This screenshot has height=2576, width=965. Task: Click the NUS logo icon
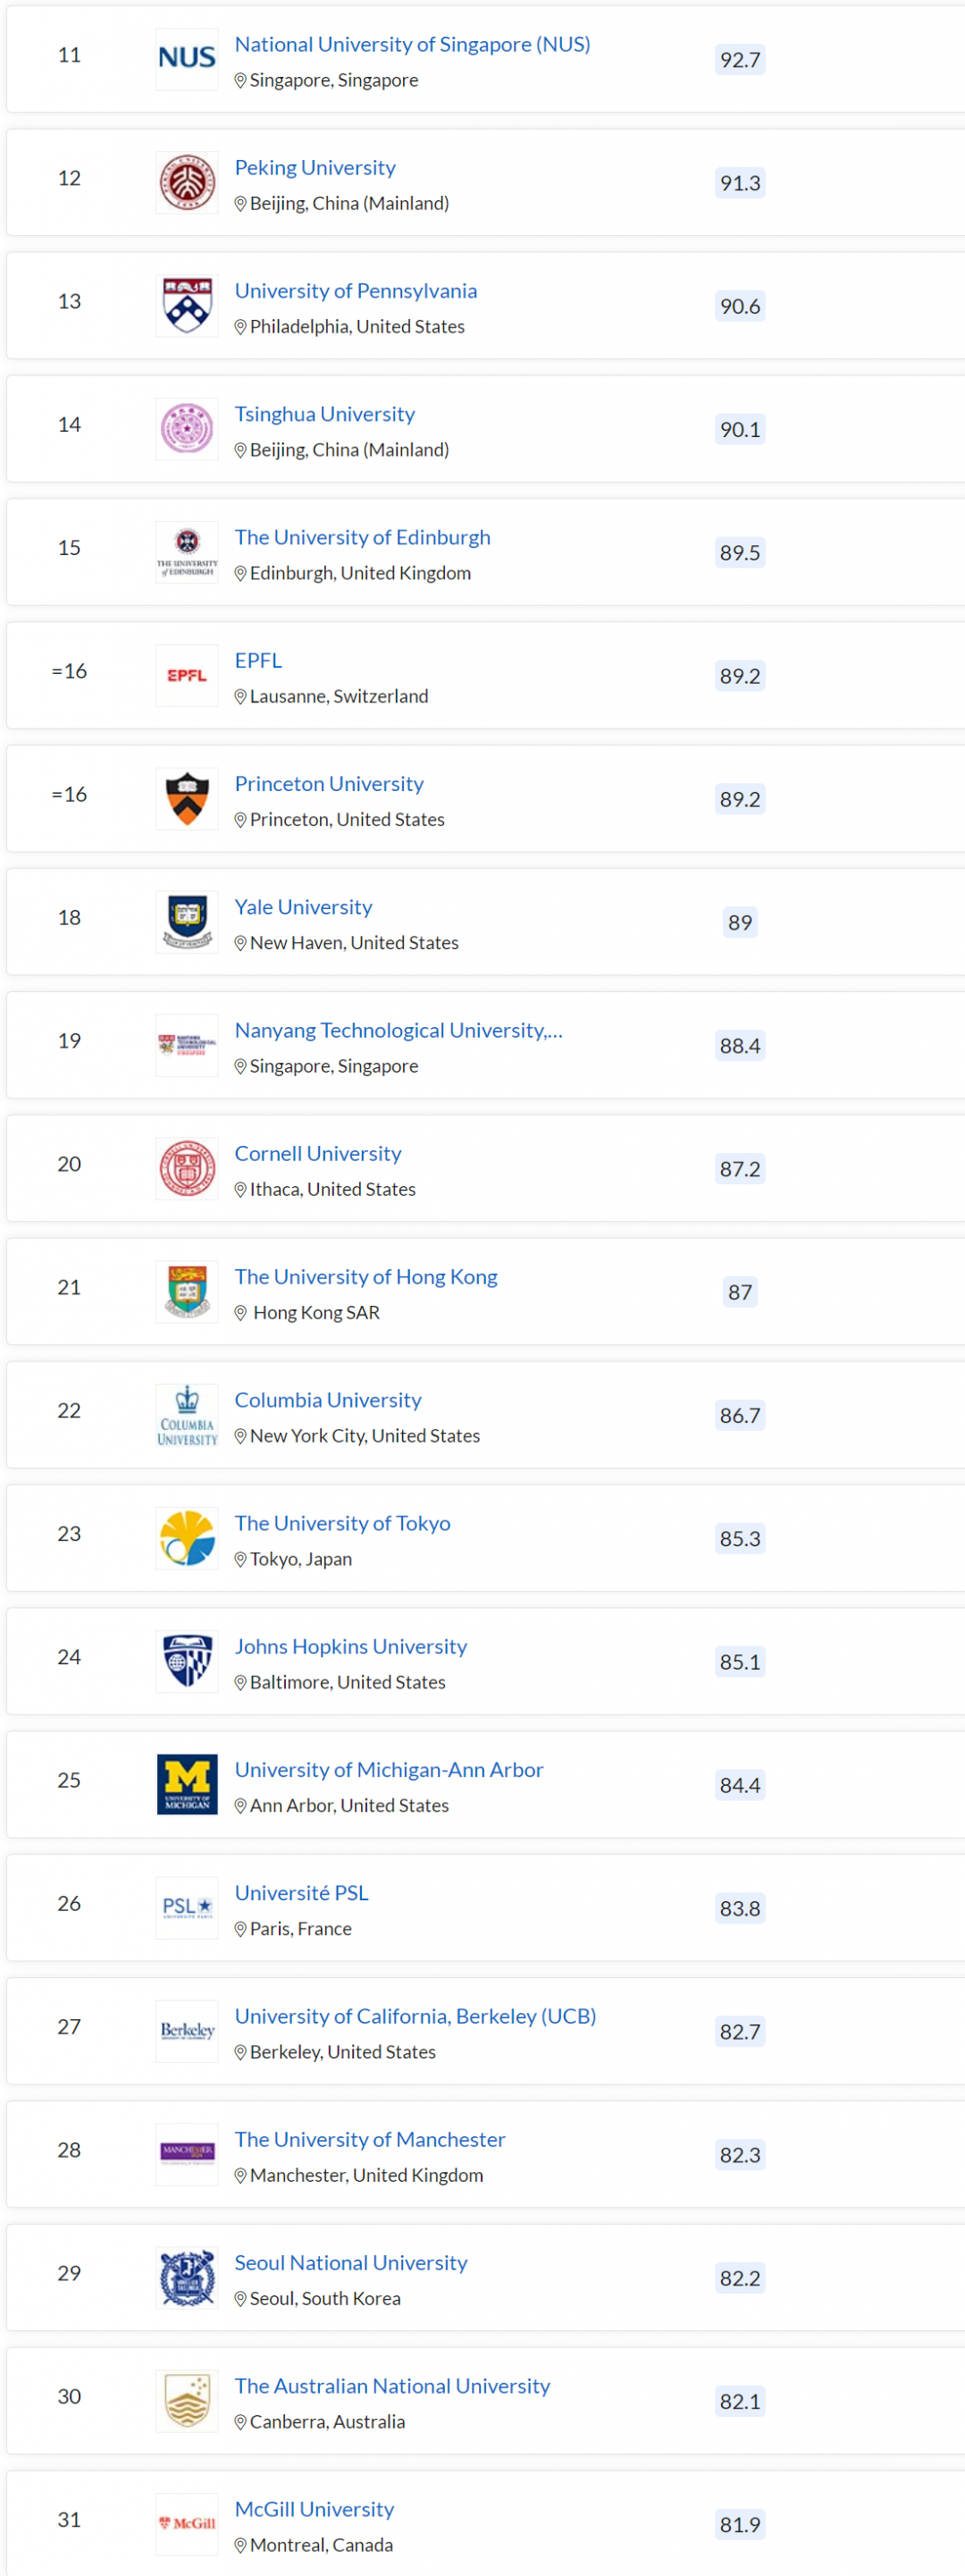click(x=187, y=59)
